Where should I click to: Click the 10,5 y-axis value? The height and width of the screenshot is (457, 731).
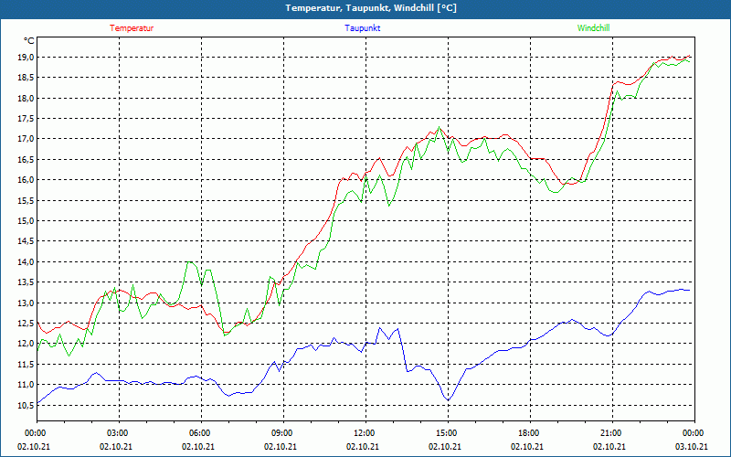(x=26, y=405)
